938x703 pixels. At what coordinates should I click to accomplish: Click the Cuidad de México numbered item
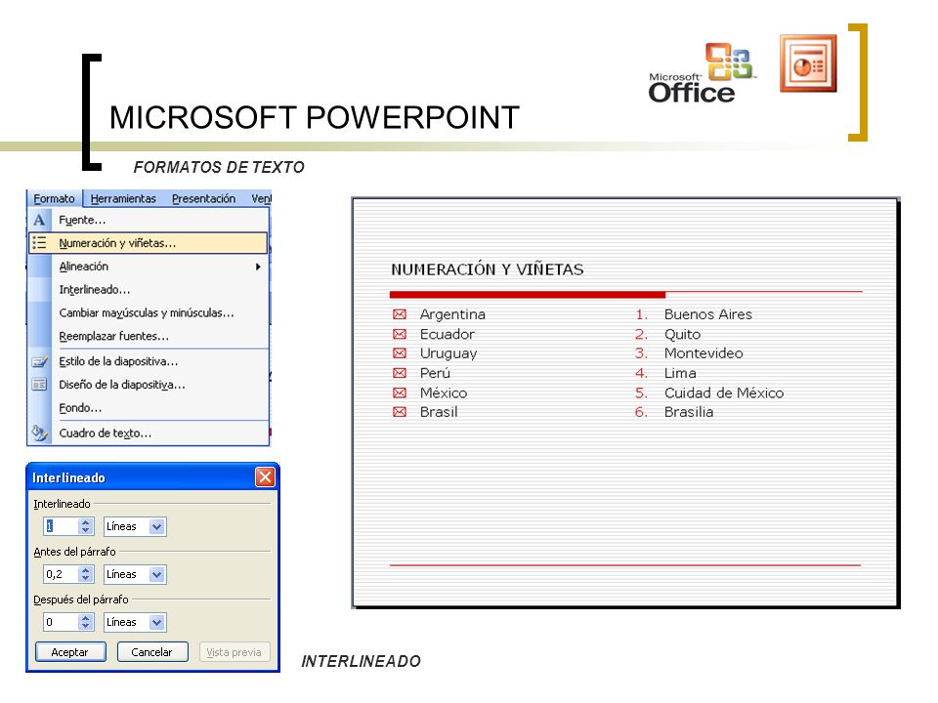tap(724, 393)
